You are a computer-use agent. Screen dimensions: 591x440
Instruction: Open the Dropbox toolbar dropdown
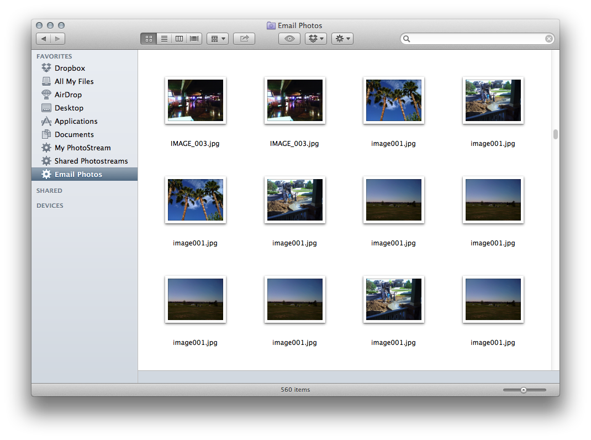[x=315, y=39]
